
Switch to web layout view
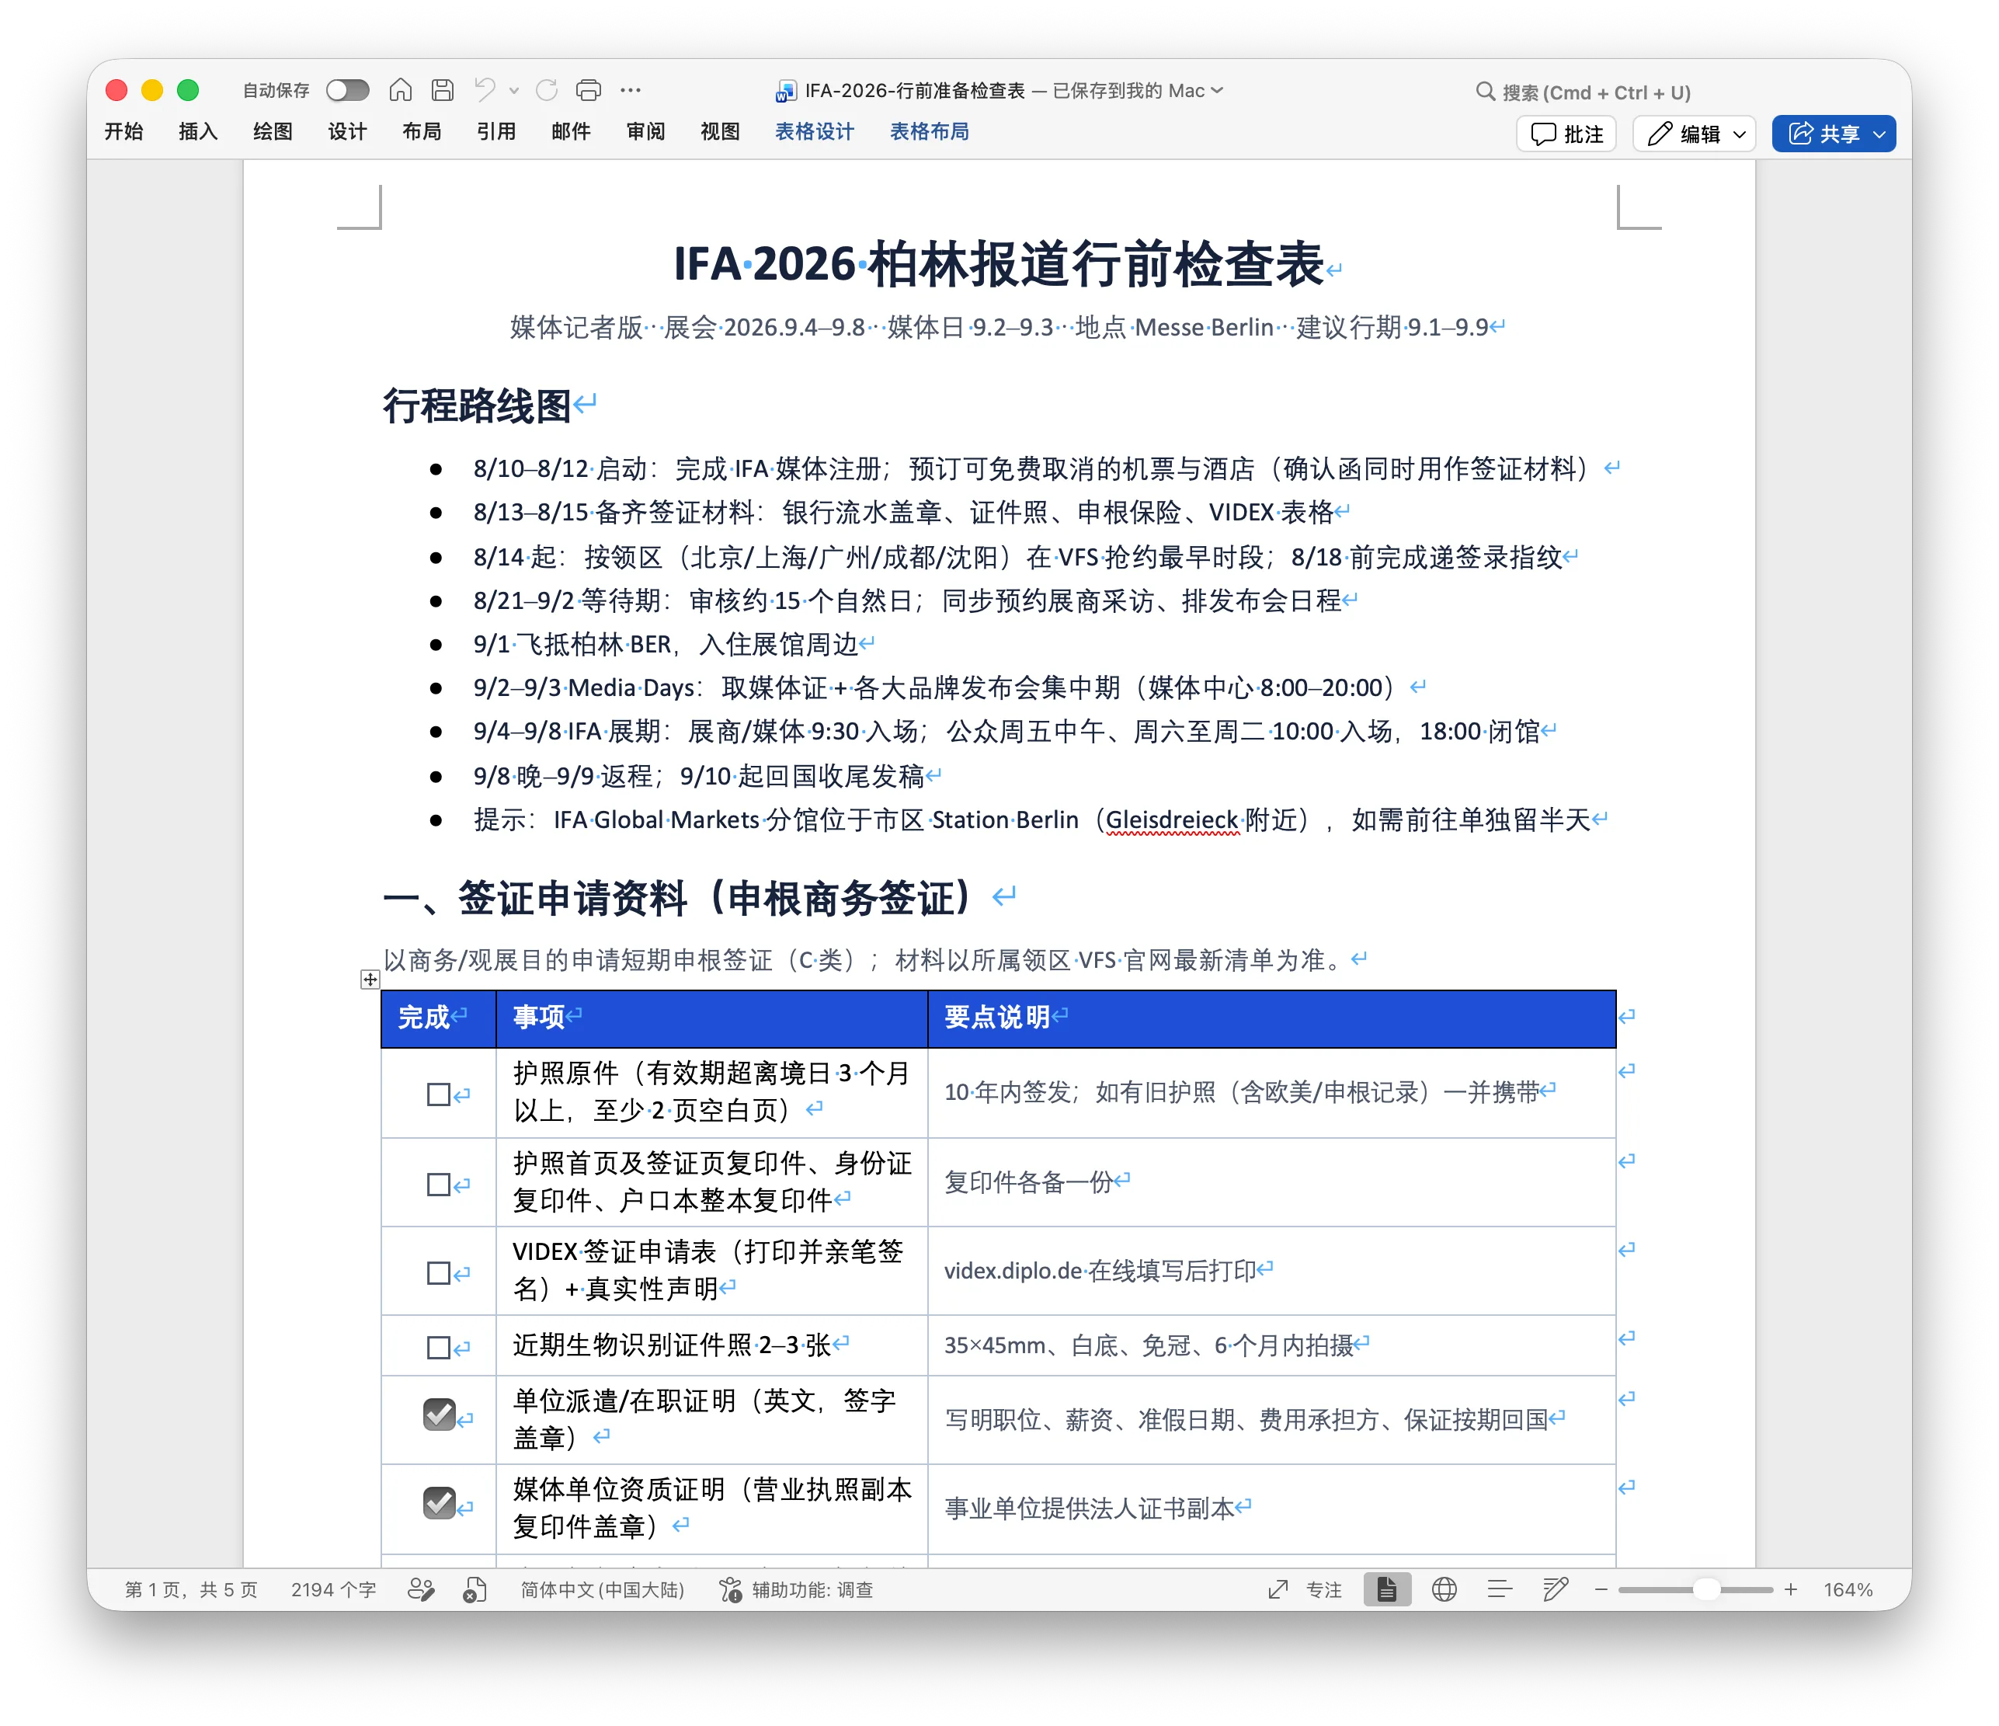(x=1444, y=1589)
